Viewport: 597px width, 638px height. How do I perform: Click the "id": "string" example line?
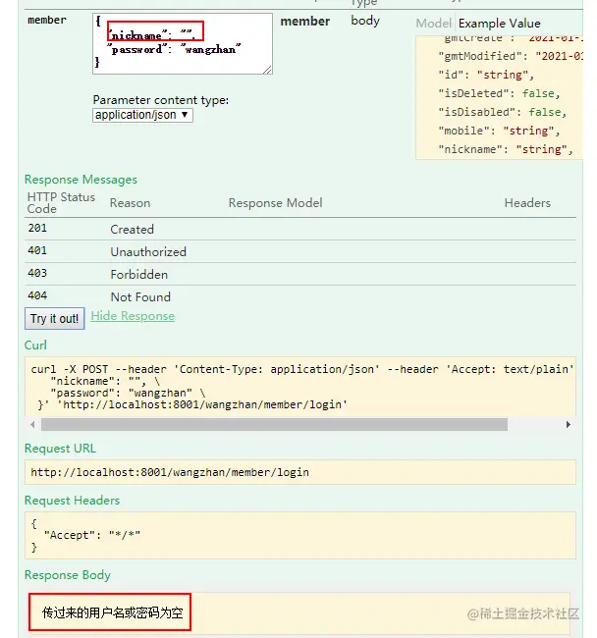click(x=486, y=75)
